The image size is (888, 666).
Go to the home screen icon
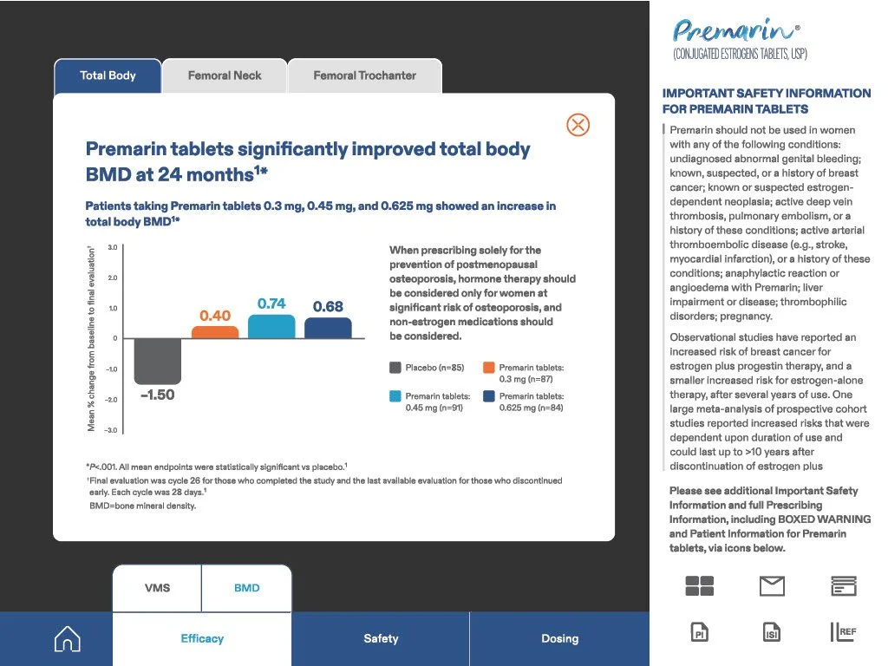68,639
